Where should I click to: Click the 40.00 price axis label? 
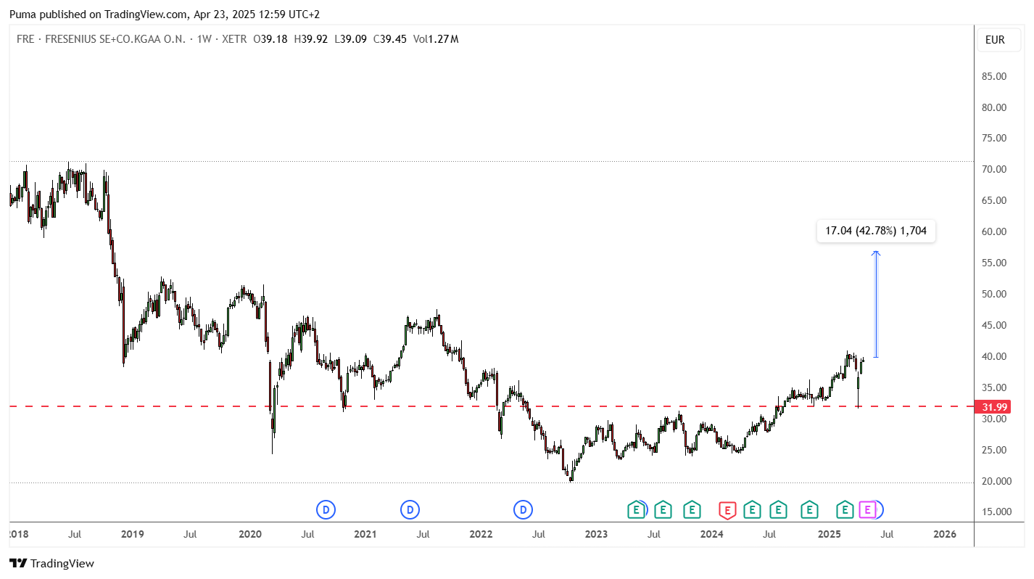(995, 357)
